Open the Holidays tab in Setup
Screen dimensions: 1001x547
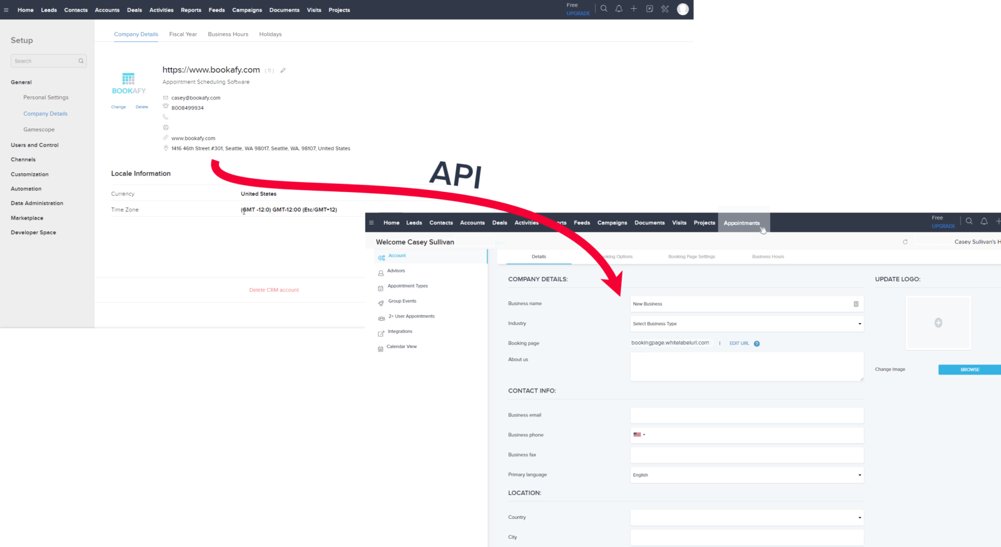[270, 34]
